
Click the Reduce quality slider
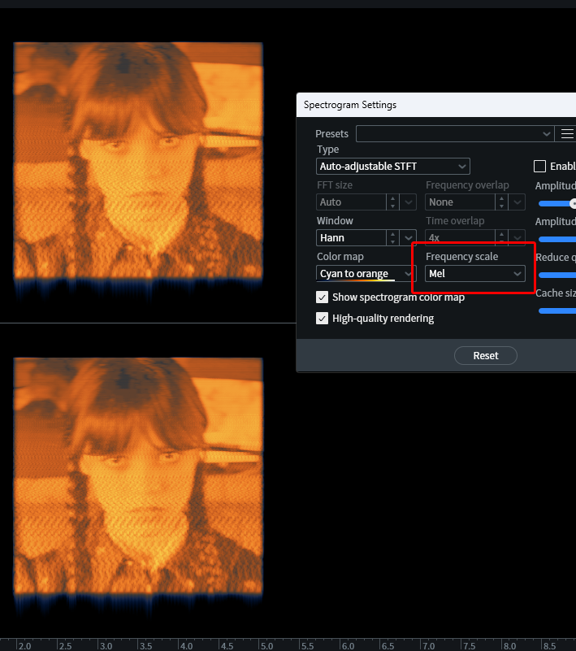pyautogui.click(x=557, y=275)
